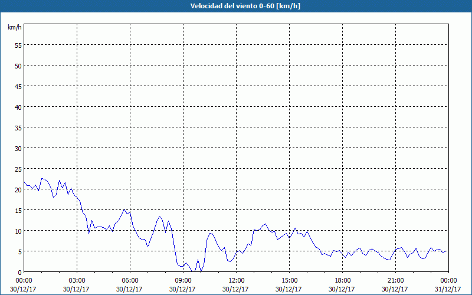472x295 pixels.
Task: Click the 09:00 time axis label
Action: (183, 281)
